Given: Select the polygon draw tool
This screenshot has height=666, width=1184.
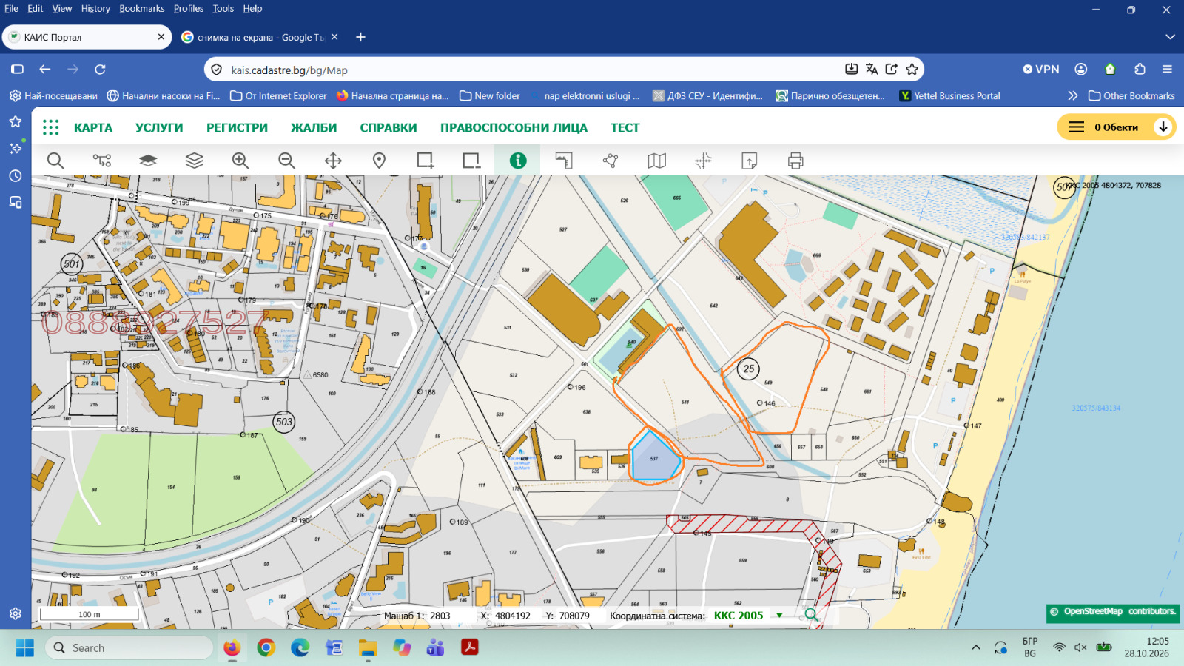Looking at the screenshot, I should point(610,161).
